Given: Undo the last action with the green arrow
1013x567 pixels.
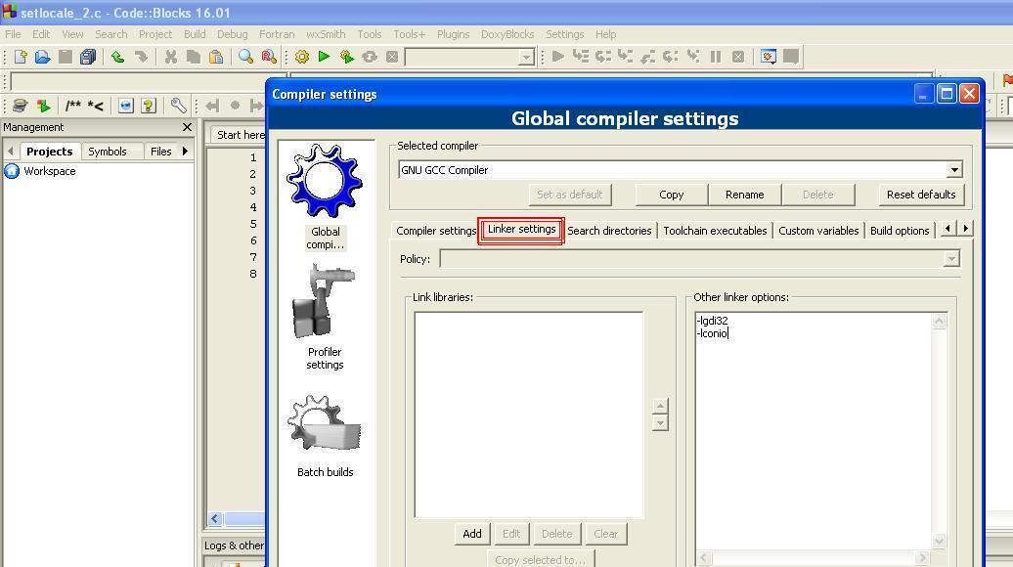Looking at the screenshot, I should pyautogui.click(x=117, y=57).
